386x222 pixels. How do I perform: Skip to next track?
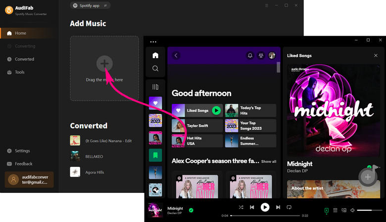coord(278,207)
